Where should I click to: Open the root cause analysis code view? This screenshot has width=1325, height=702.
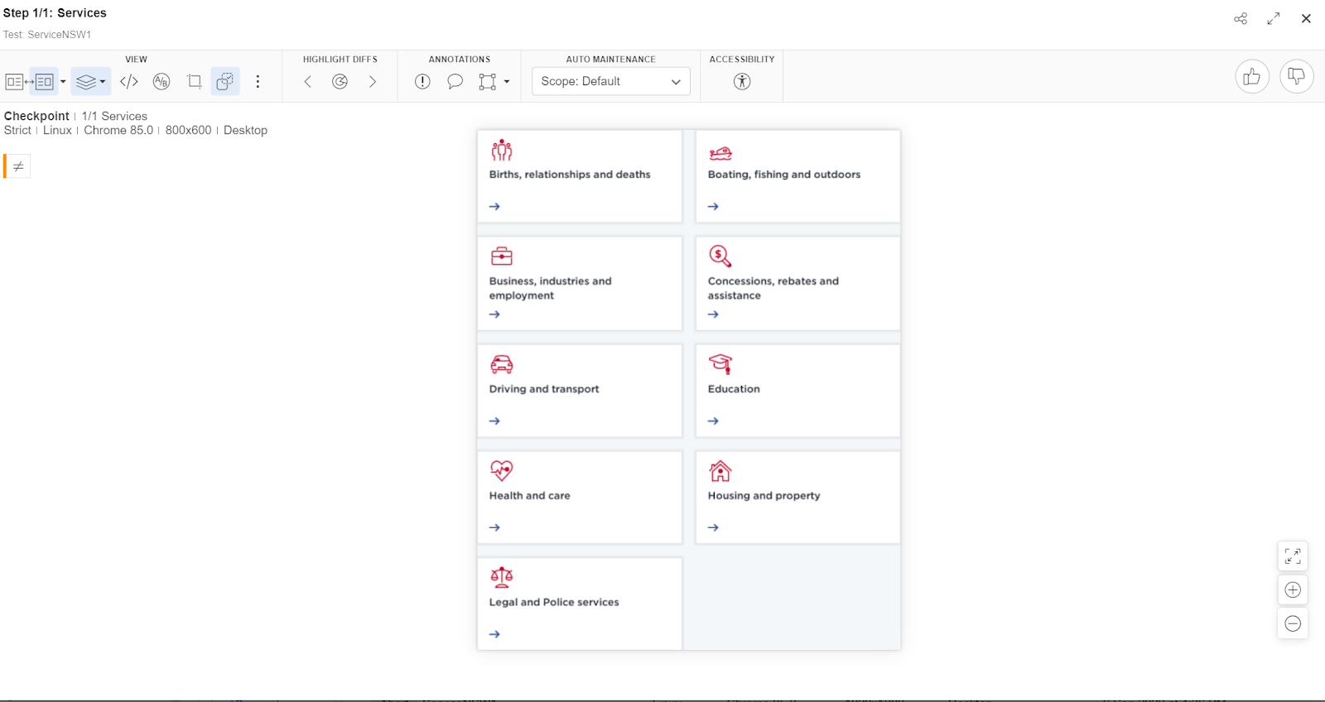pos(129,81)
